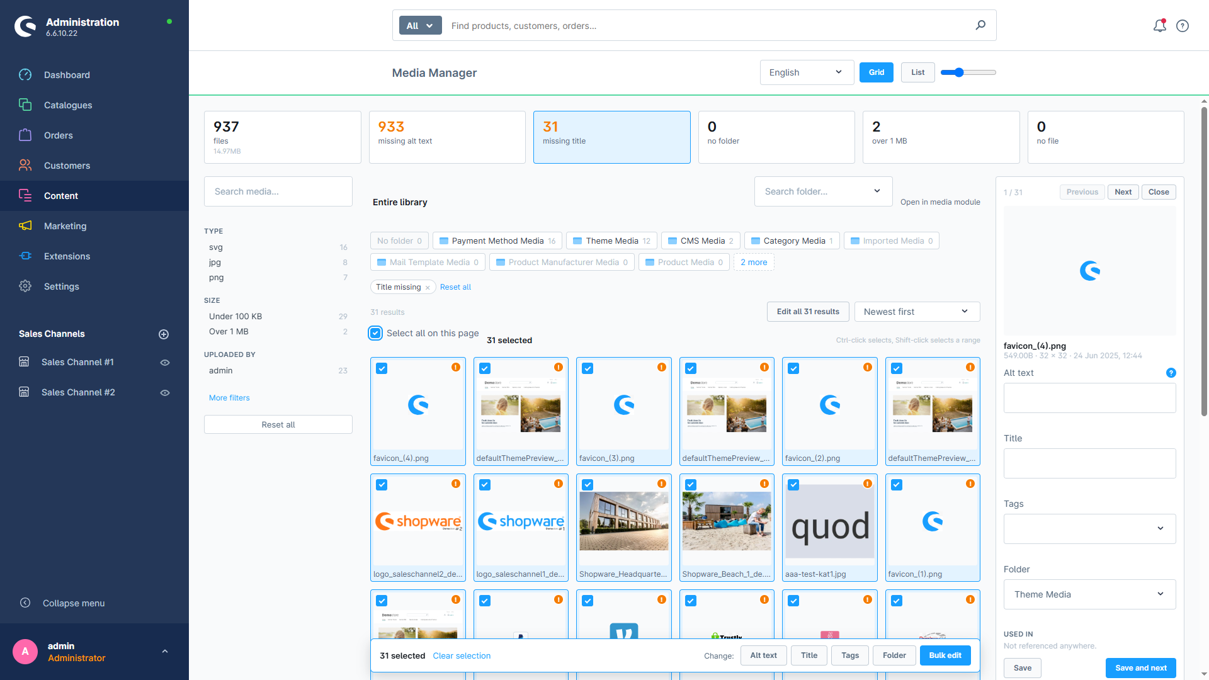Click the Bulk edit button
Image resolution: width=1209 pixels, height=680 pixels.
click(945, 655)
